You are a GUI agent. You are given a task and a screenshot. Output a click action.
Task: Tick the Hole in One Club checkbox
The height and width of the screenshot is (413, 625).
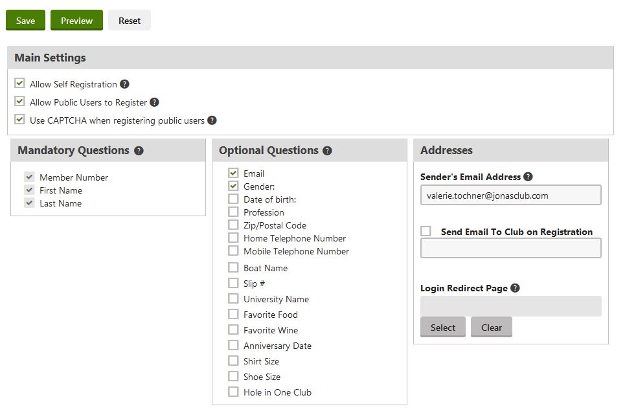pyautogui.click(x=233, y=392)
